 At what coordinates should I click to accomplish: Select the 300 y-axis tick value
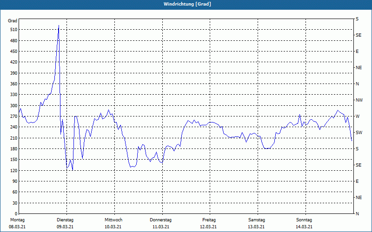click(x=14, y=106)
